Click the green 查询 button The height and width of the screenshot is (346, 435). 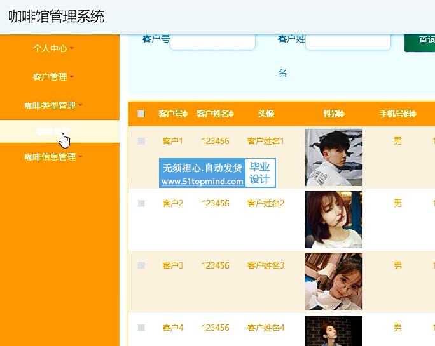point(420,43)
